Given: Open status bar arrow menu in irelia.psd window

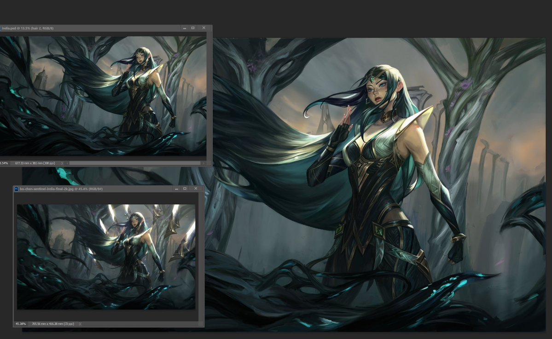Looking at the screenshot, I should pyautogui.click(x=62, y=163).
